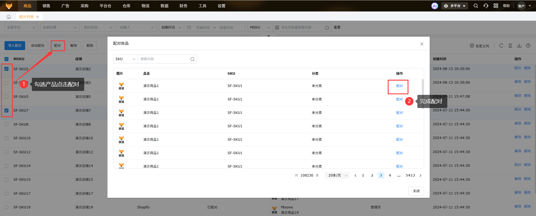Click the search magnifier in the 配对商品 dialog

point(192,59)
